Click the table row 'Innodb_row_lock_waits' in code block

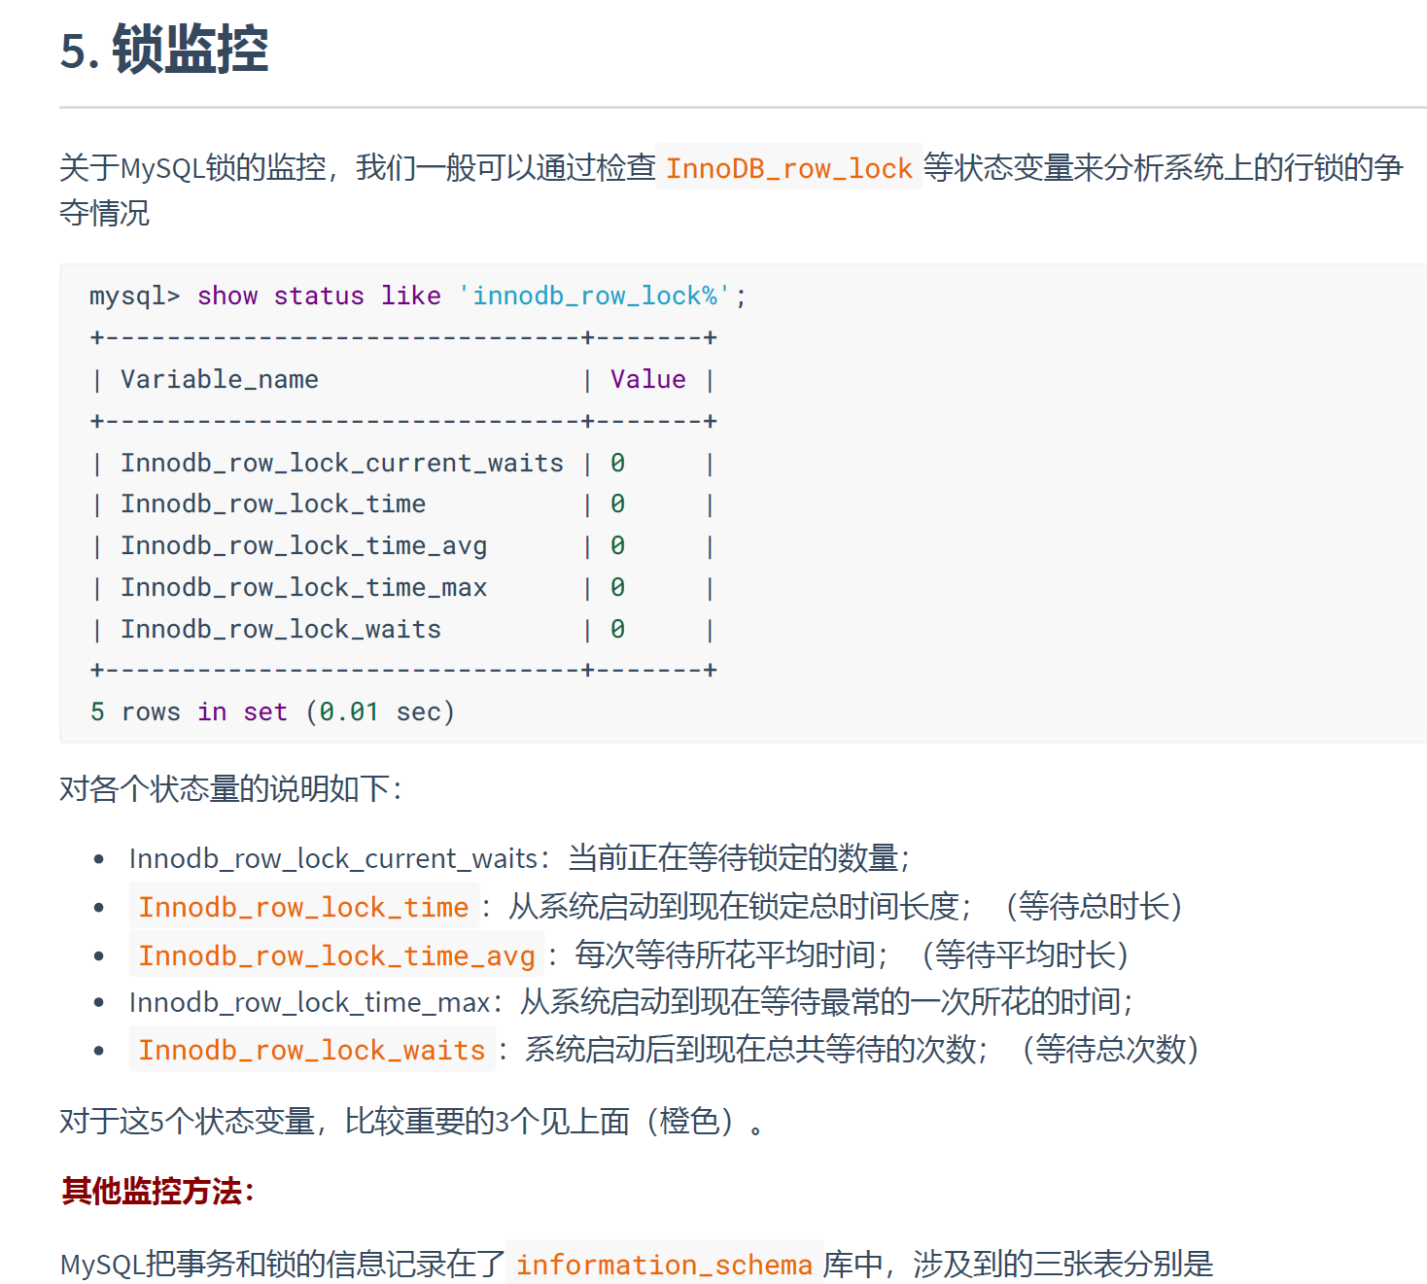[403, 629]
